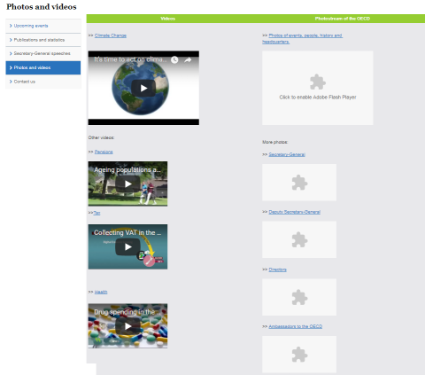Open the Tax link
Screen dimensions: 425x375
97,213
